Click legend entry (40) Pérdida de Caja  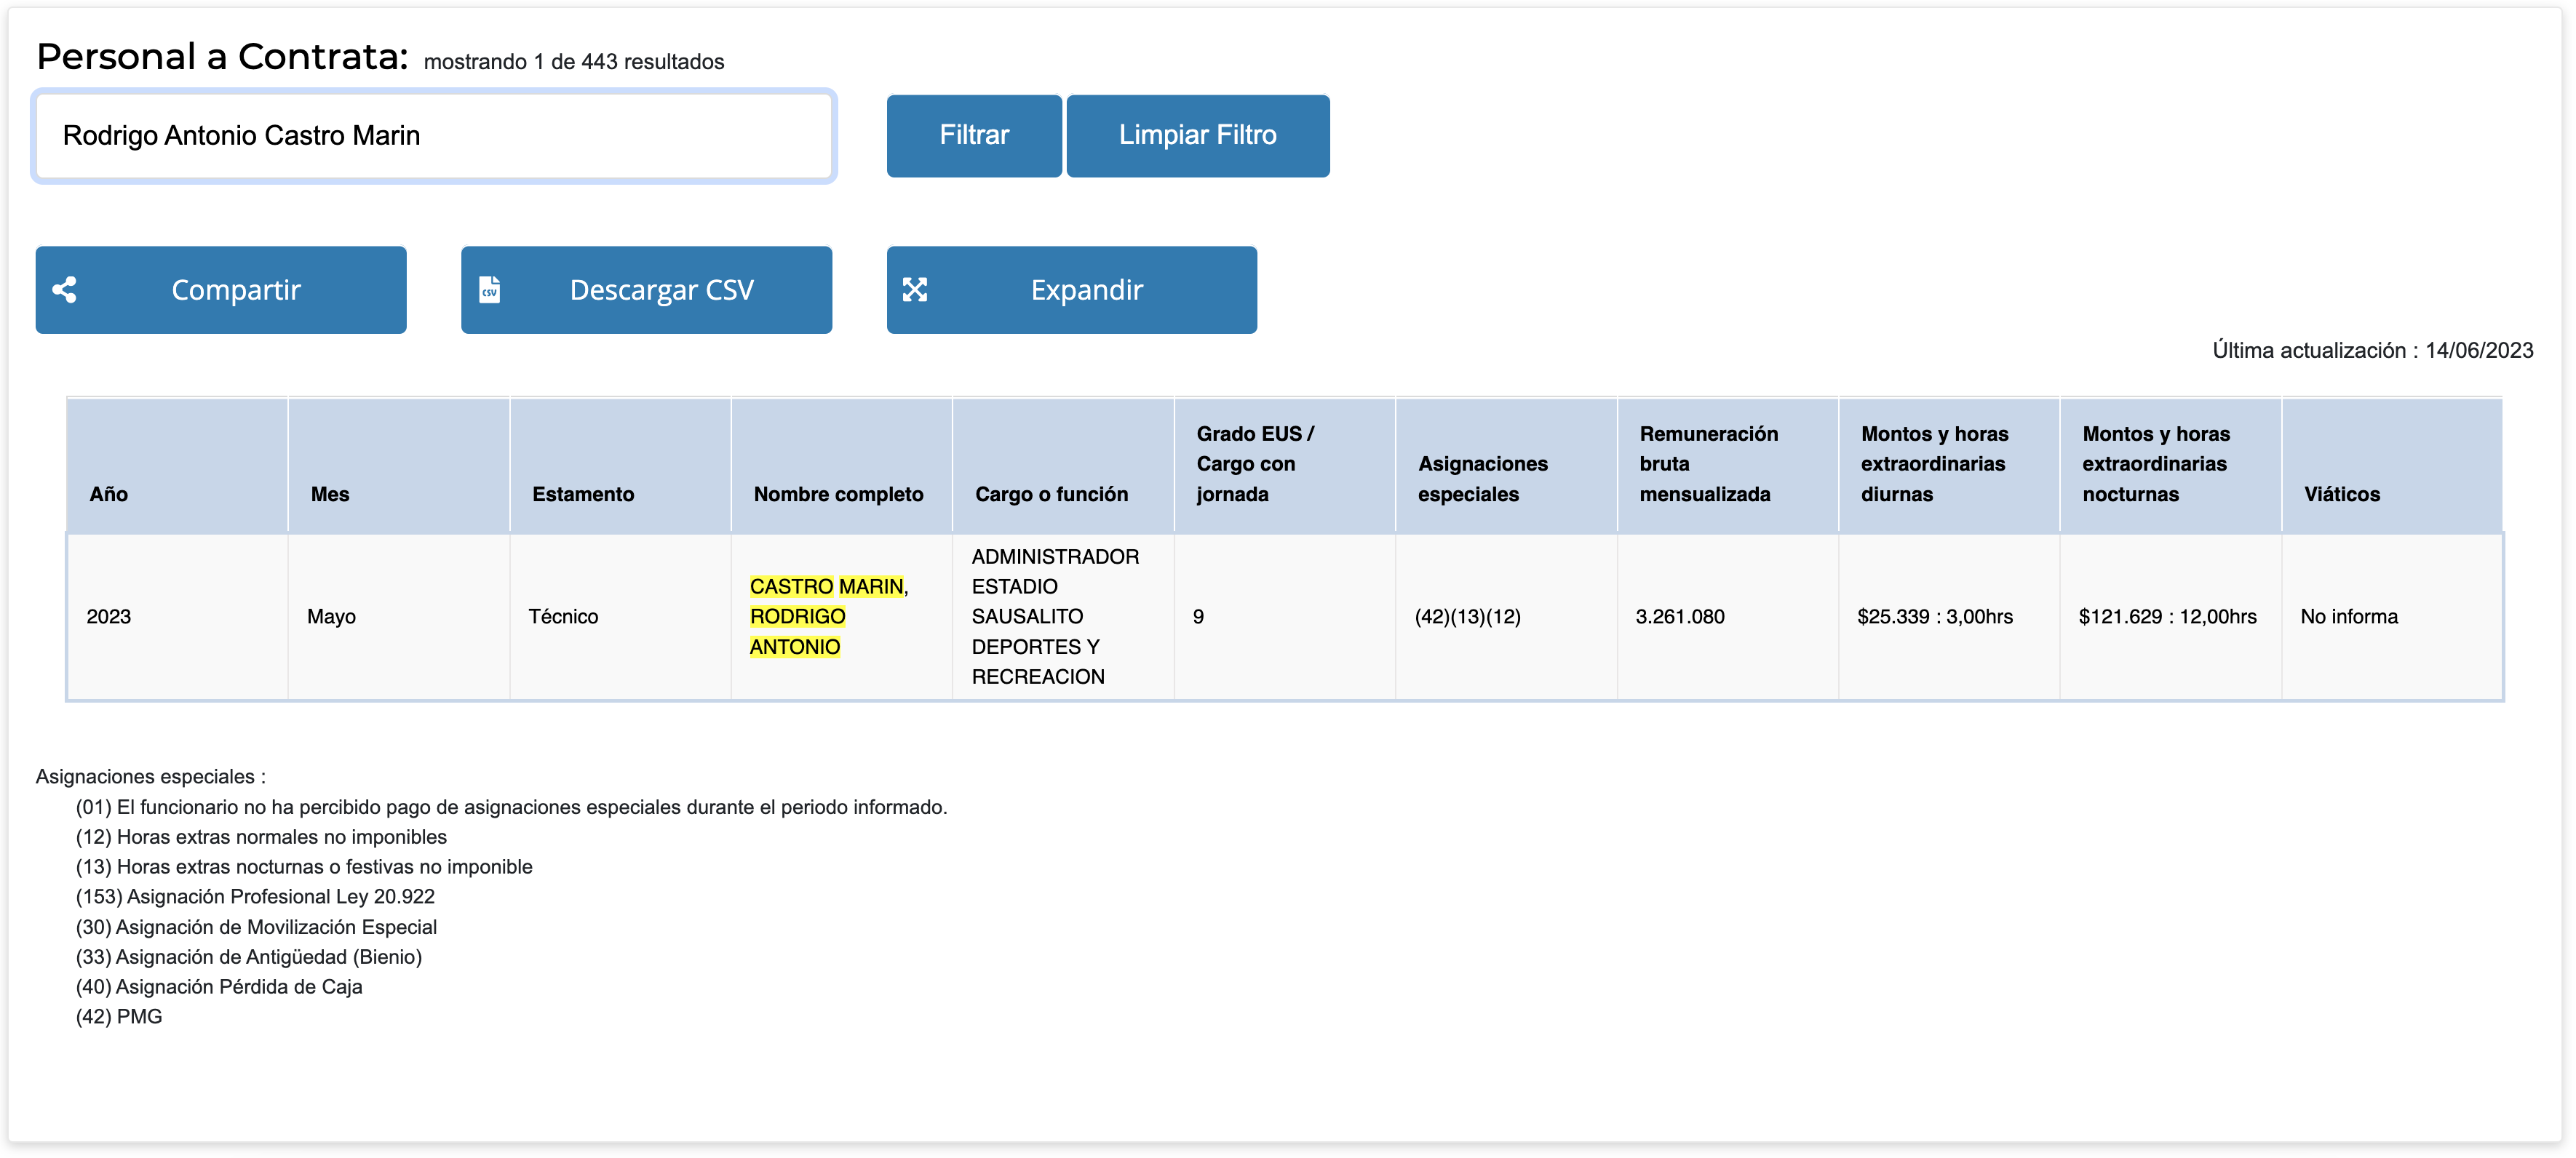pos(219,987)
